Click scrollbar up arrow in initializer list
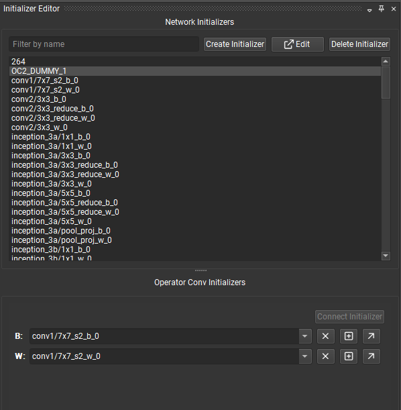401x410 pixels. click(386, 62)
